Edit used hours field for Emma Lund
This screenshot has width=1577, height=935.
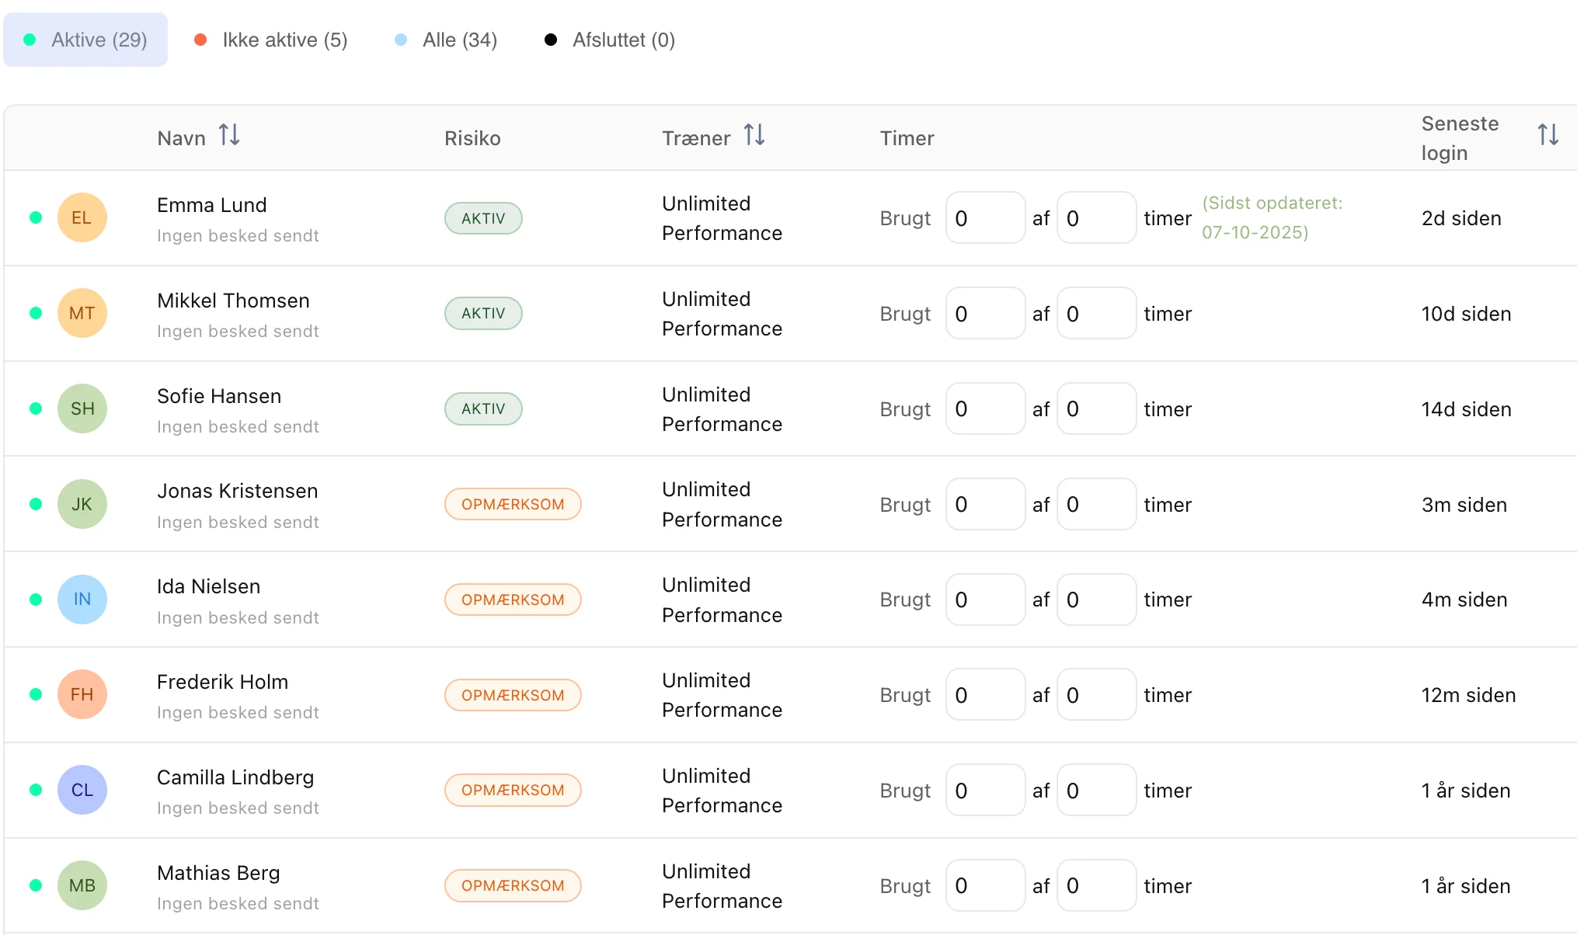[x=985, y=218]
